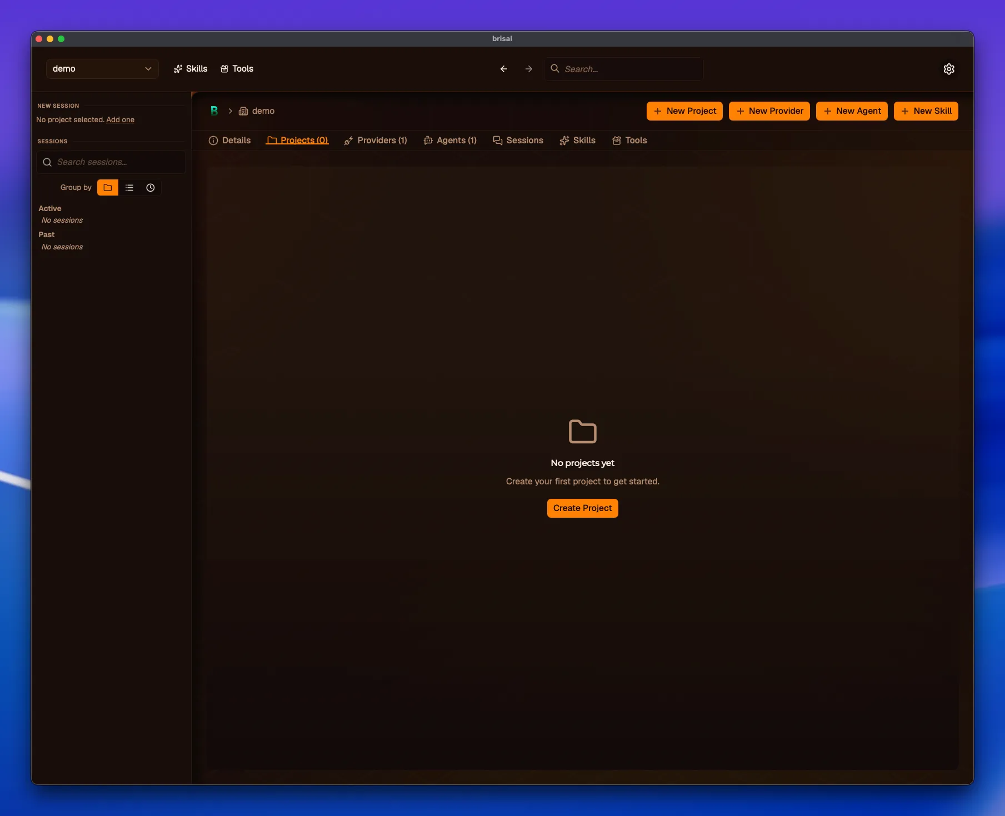This screenshot has width=1005, height=816.
Task: Click the large empty-state folder icon
Action: [582, 432]
